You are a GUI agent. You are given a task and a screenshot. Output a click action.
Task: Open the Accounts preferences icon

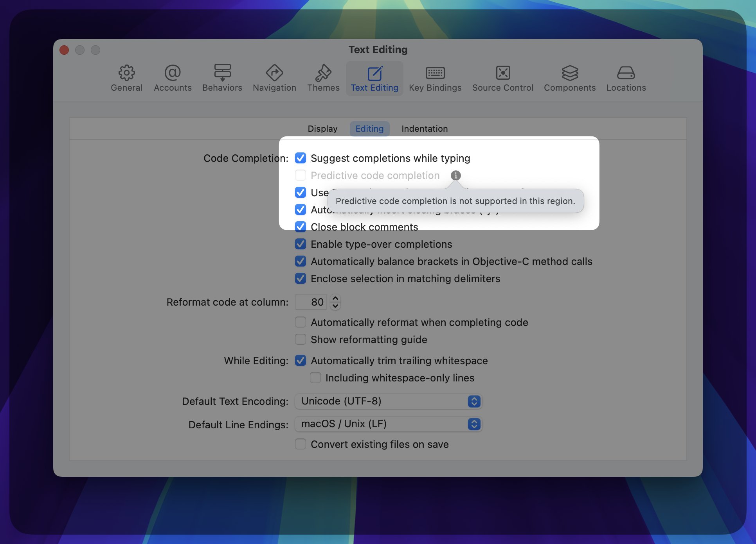173,78
